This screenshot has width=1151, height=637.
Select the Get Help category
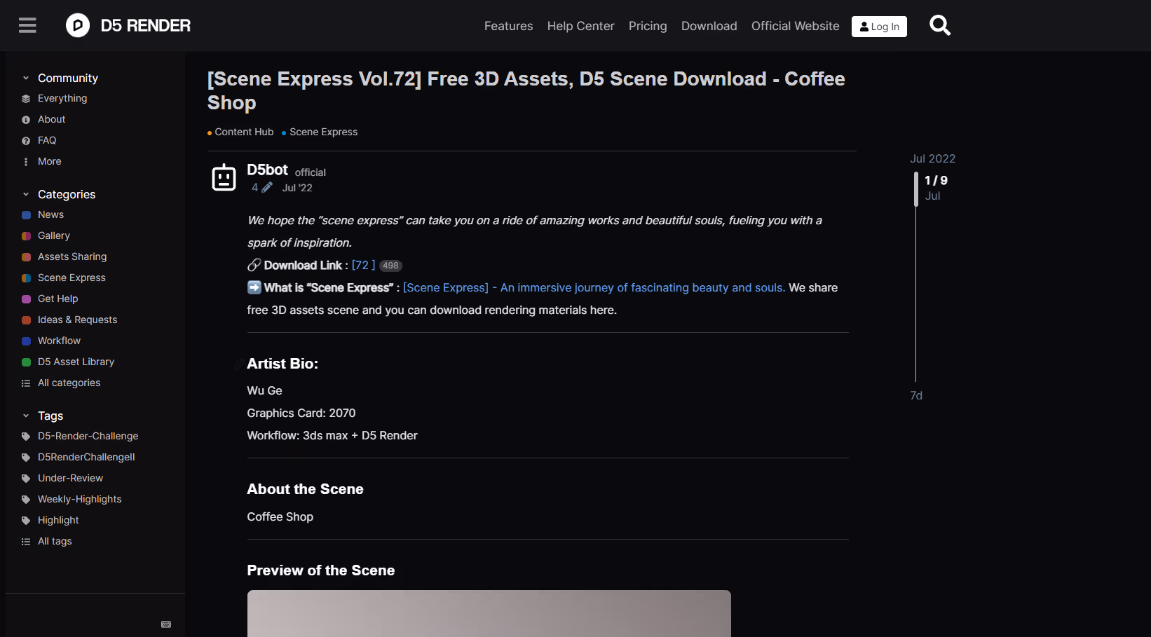tap(57, 299)
